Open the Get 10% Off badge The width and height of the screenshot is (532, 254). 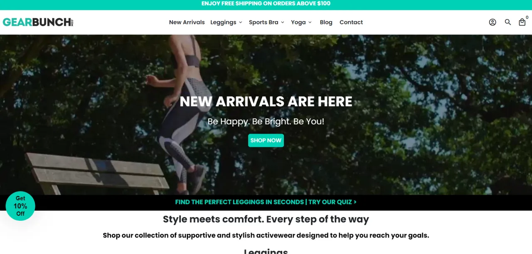(20, 206)
